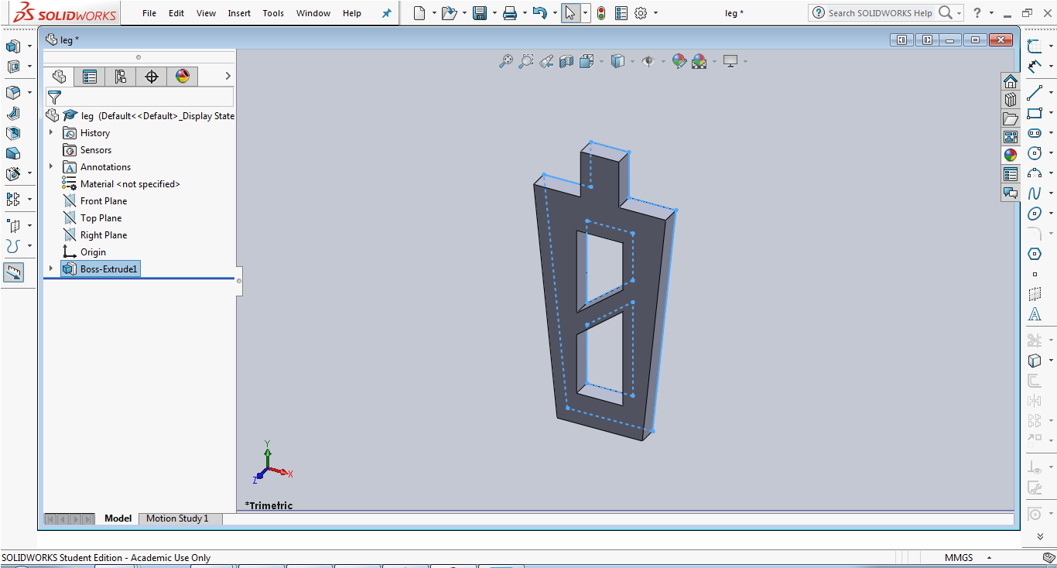Open the Window menu
Screen dimensions: 1057x568
click(313, 13)
